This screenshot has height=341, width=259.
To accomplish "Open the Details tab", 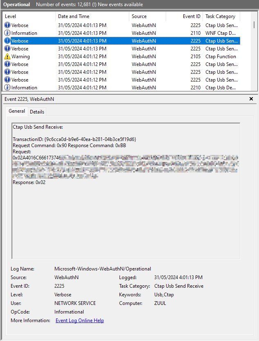I will (37, 112).
